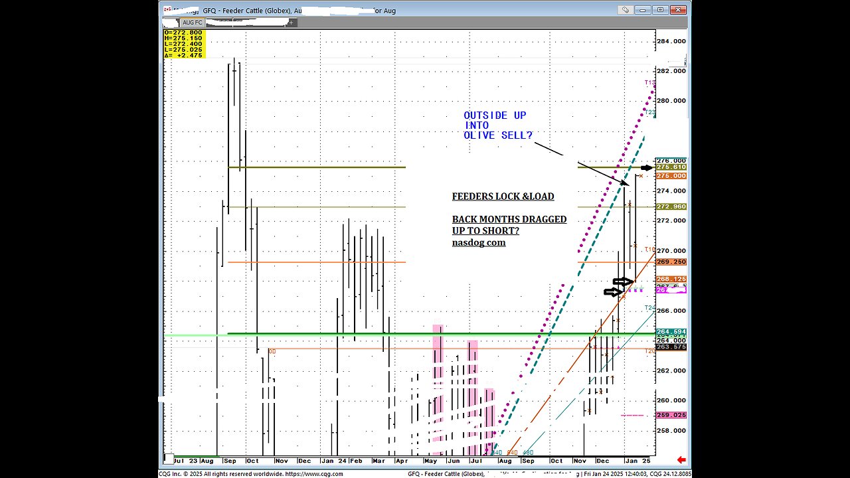Select the 275.000 orange price label

click(671, 176)
